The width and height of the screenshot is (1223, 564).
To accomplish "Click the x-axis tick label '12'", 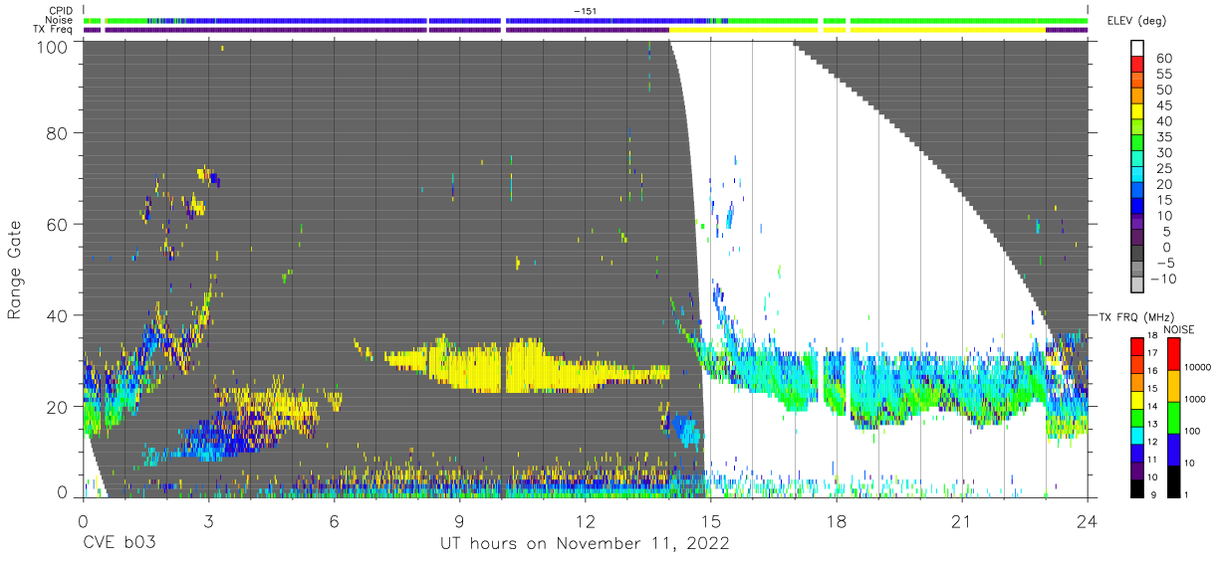I will pyautogui.click(x=585, y=520).
